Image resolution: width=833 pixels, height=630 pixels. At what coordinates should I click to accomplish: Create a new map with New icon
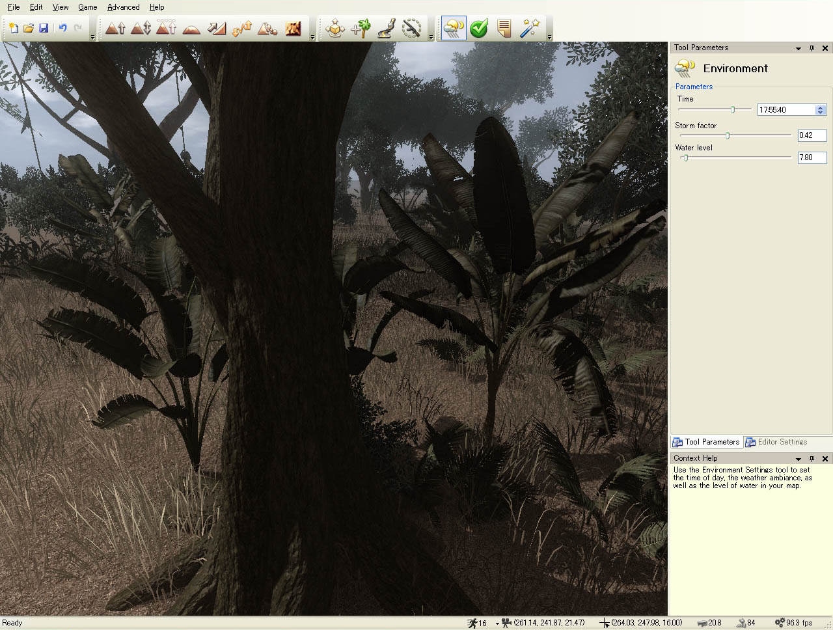[x=13, y=28]
